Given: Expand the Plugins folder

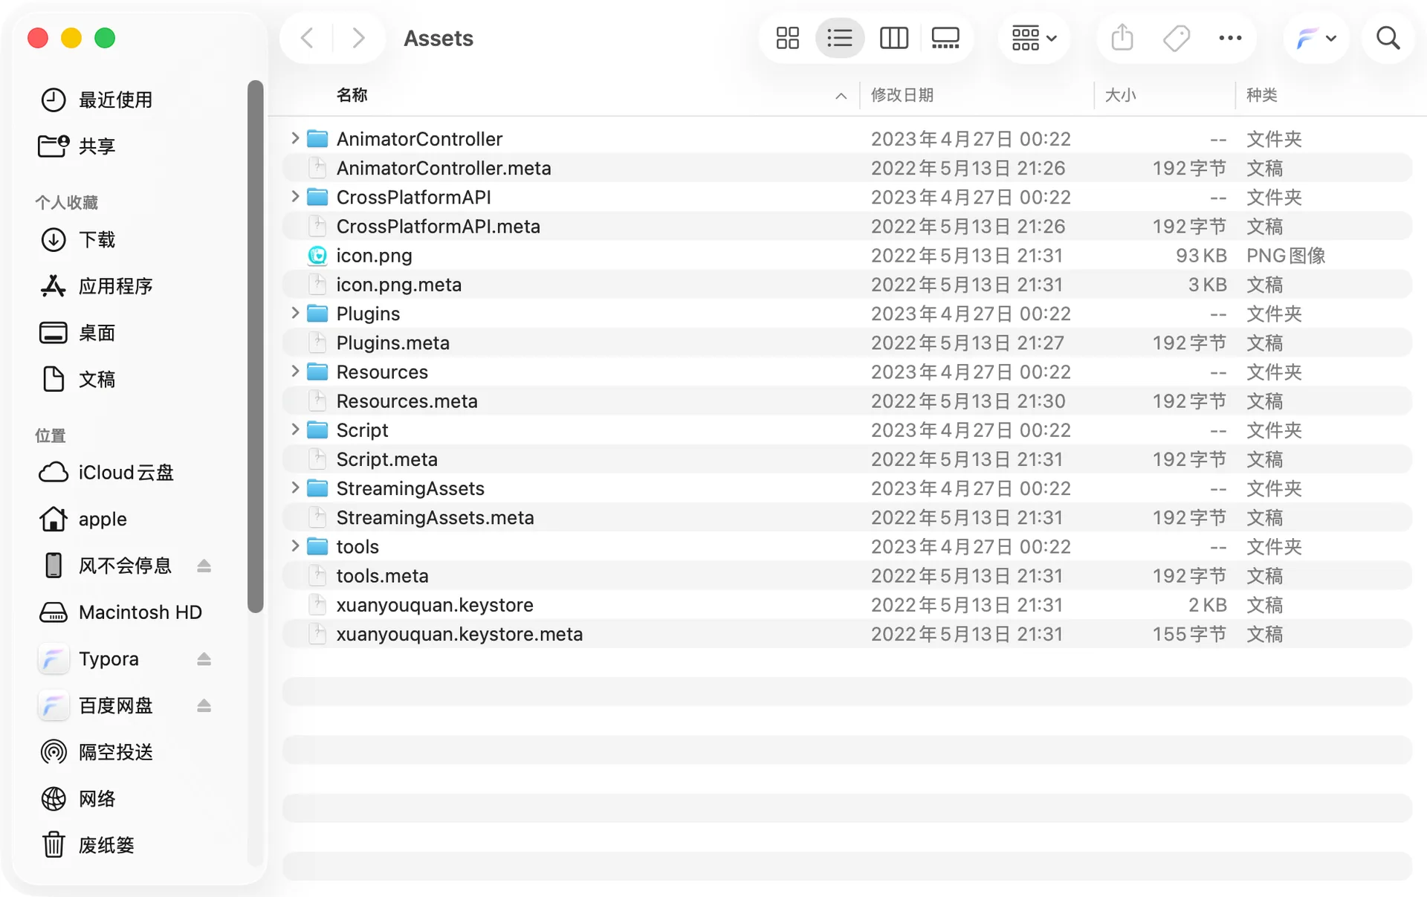Looking at the screenshot, I should tap(295, 313).
